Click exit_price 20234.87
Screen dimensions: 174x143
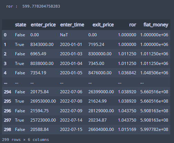tap(97, 120)
